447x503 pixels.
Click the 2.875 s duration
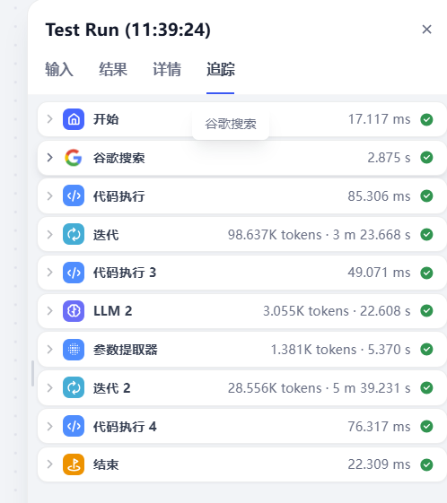(389, 158)
